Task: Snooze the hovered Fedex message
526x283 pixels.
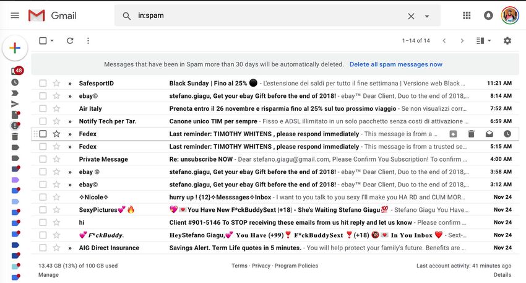Action: pos(507,134)
